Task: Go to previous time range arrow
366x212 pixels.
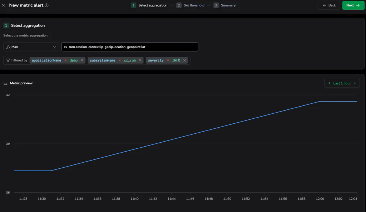Action: coord(329,83)
